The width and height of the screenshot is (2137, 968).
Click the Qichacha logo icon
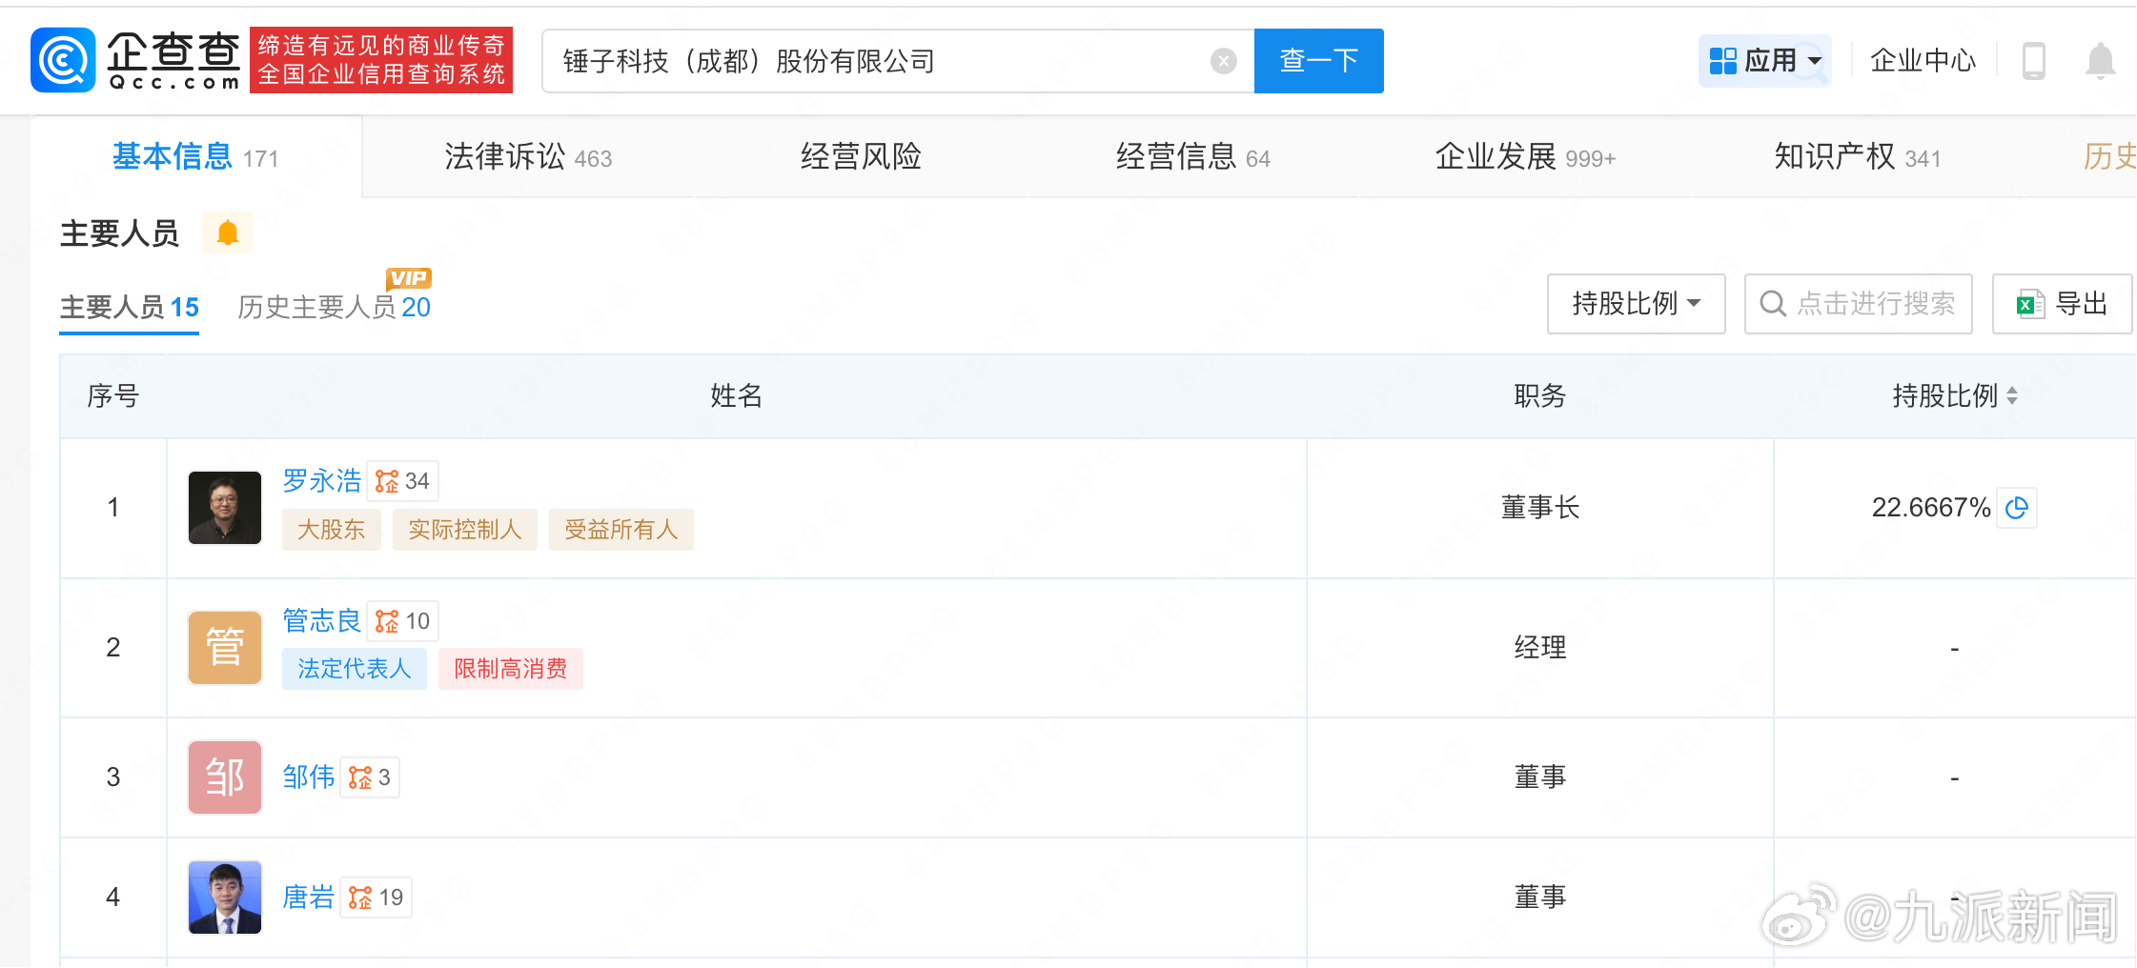point(63,60)
